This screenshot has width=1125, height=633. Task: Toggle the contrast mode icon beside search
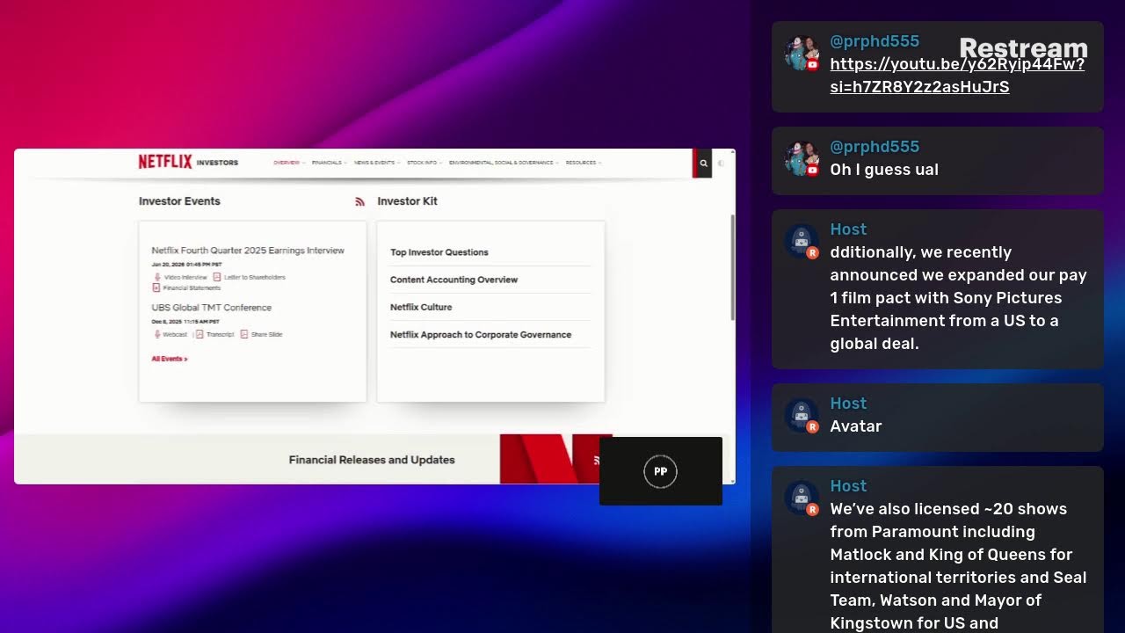[722, 163]
